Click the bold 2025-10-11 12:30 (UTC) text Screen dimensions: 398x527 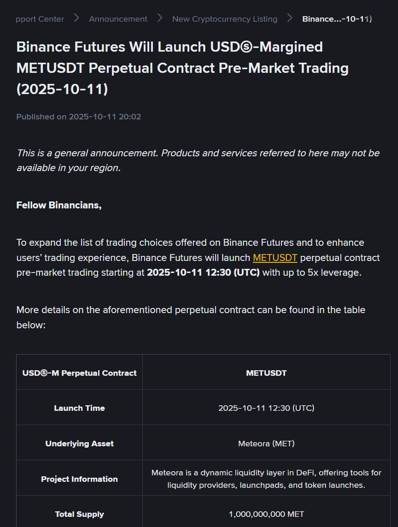203,272
